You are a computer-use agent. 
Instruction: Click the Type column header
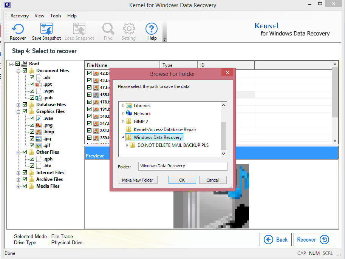(179, 65)
